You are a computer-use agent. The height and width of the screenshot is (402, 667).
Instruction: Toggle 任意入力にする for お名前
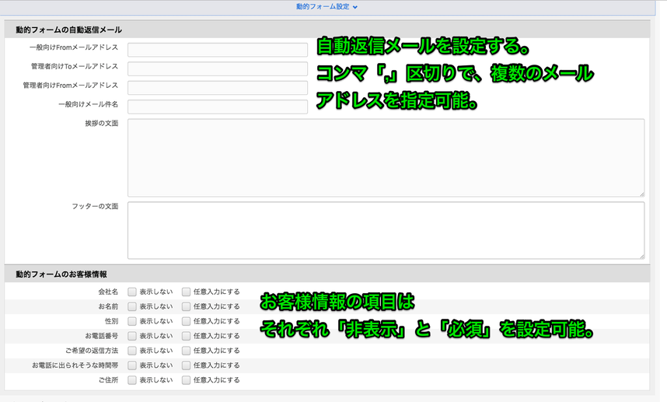[x=187, y=306]
